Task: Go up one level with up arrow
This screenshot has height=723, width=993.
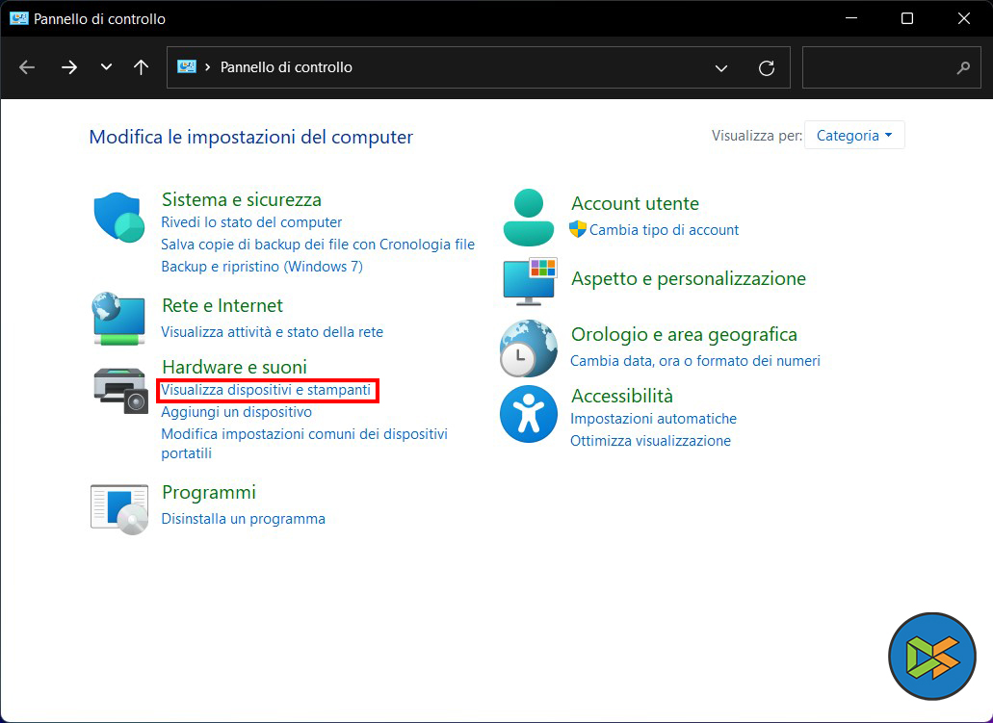Action: (142, 67)
